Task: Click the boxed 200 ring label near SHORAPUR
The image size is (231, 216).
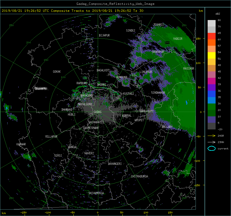Action: (167, 42)
